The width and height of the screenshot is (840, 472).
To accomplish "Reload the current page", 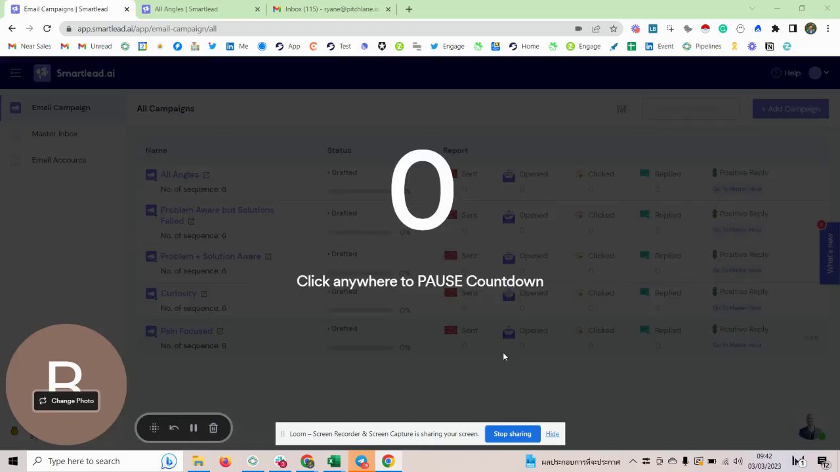I will coord(47,29).
